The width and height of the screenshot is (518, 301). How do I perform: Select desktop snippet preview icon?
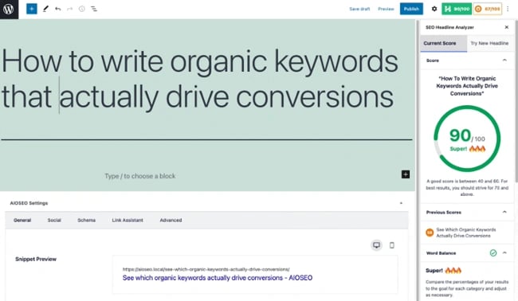point(376,245)
